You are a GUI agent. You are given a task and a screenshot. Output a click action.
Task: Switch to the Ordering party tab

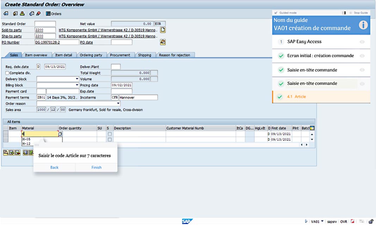(91, 55)
